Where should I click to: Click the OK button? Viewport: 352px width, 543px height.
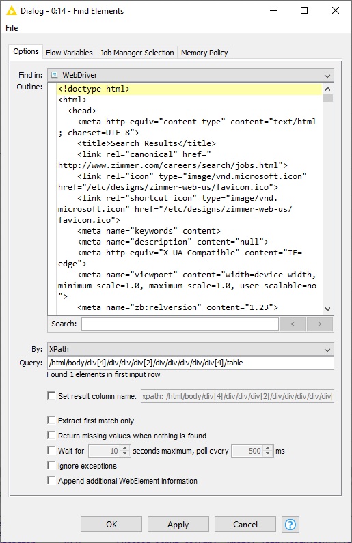pyautogui.click(x=111, y=525)
